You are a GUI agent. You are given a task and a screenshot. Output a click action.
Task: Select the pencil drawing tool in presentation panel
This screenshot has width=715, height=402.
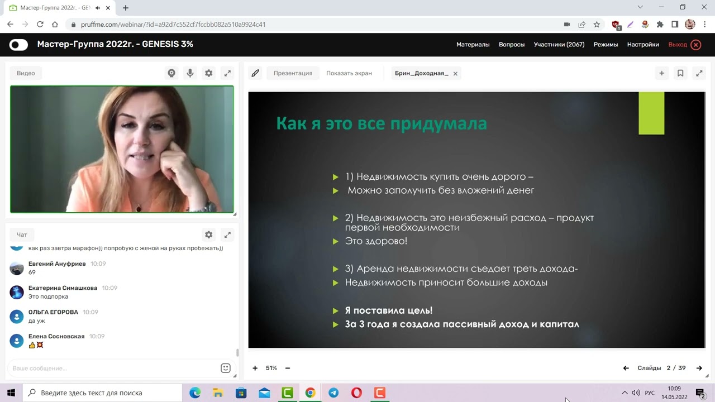point(255,73)
